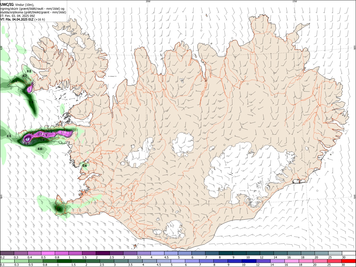Viewport: 356px width, 267px height.
Task: Click the light violet 14 swatch in lower scale
Action: 277,261
